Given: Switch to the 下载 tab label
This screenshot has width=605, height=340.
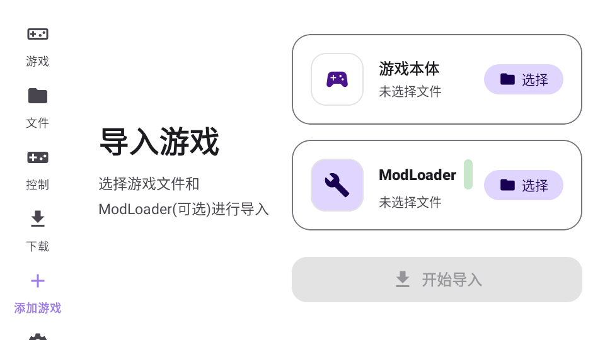Looking at the screenshot, I should click(37, 246).
